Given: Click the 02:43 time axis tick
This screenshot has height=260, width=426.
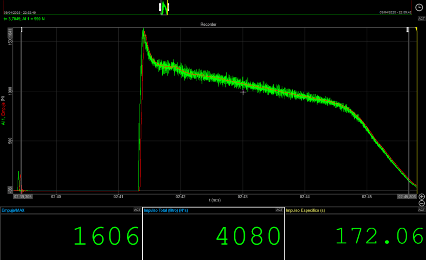Looking at the screenshot, I should point(243,197).
